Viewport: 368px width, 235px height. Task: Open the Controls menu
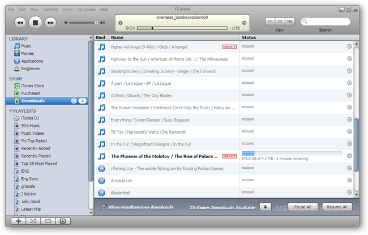tap(50, 10)
